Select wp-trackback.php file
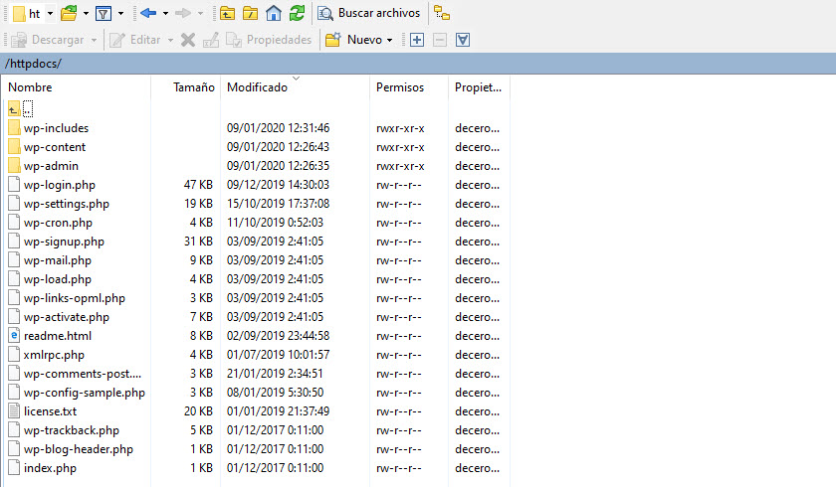Screen dimensions: 836x487 click(x=71, y=430)
